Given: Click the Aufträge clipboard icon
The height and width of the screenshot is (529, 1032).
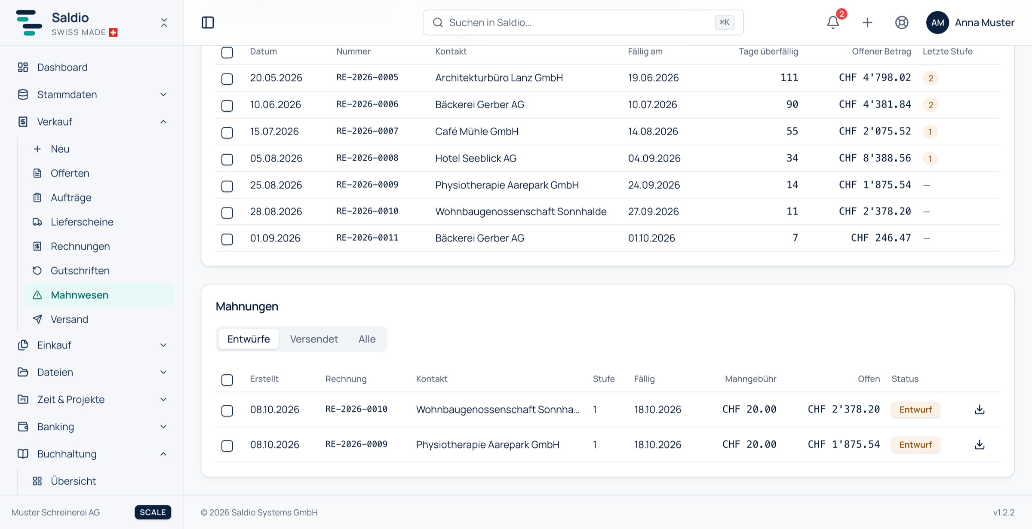Looking at the screenshot, I should point(37,198).
